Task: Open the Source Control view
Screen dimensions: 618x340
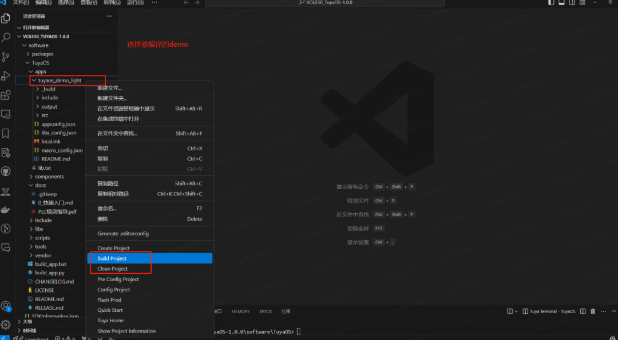Action: tap(6, 56)
